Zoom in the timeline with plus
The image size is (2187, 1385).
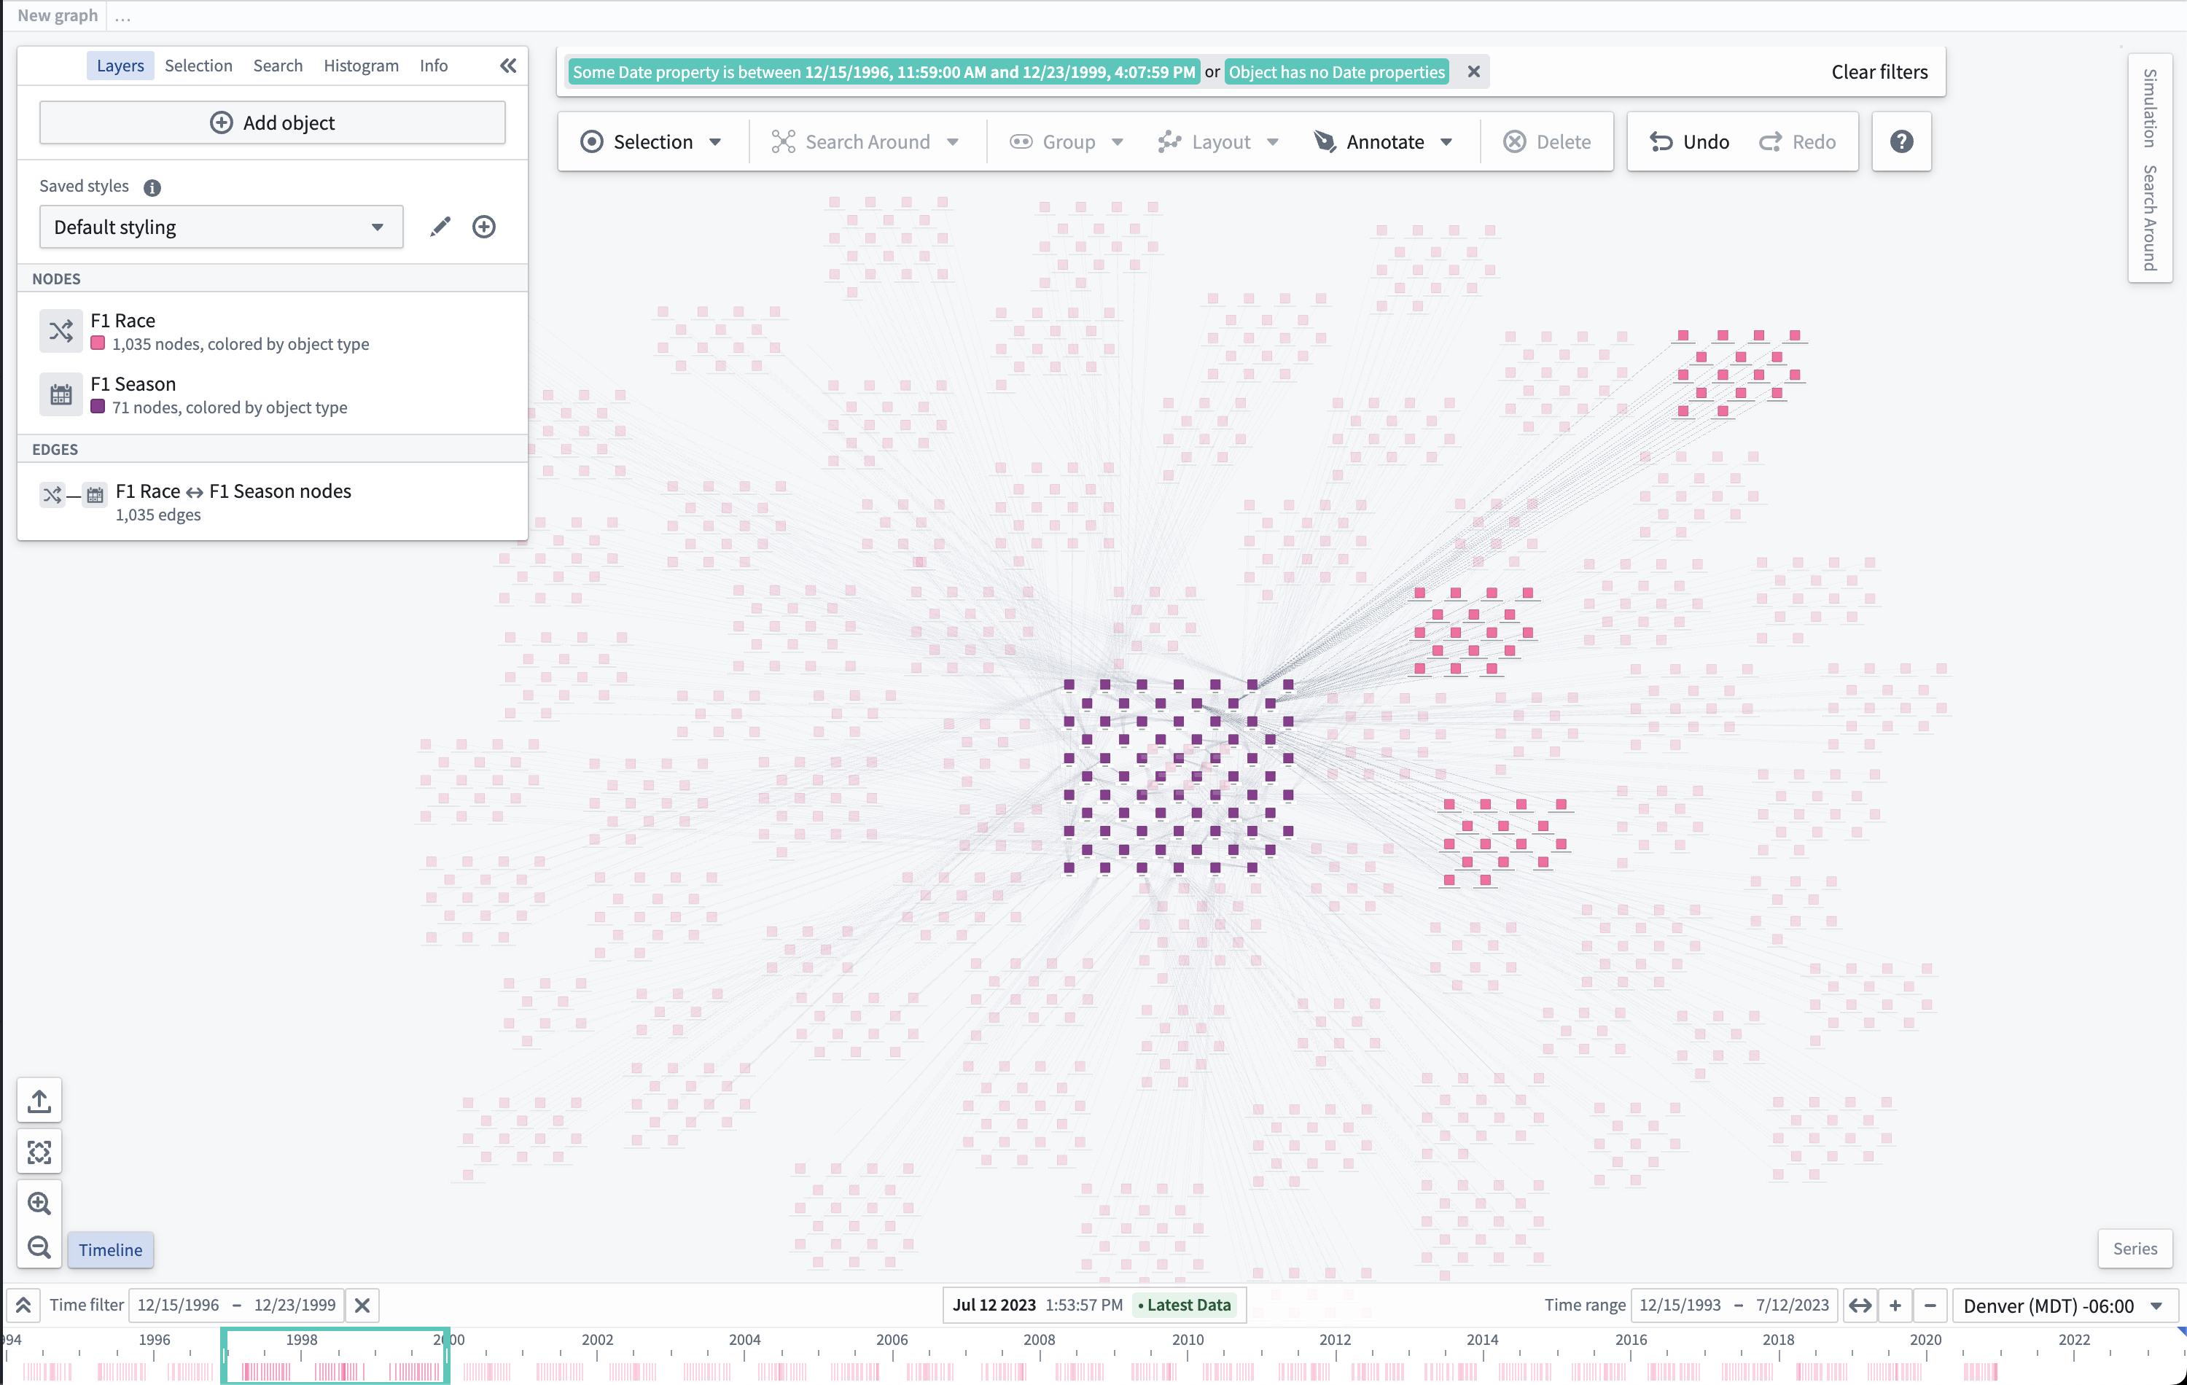coord(1895,1305)
